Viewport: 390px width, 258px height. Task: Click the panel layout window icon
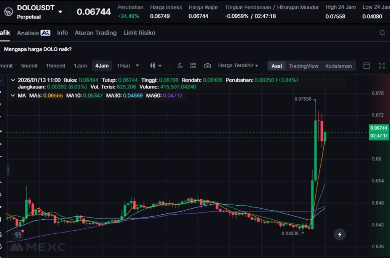click(x=366, y=66)
